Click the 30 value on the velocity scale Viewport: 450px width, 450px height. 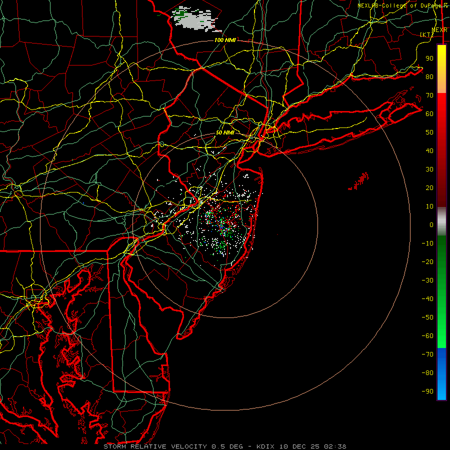pos(429,169)
